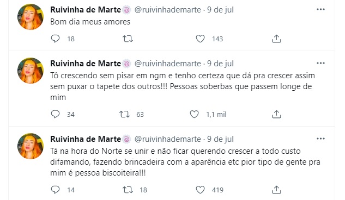Retweet the tweet with 18 retweets
Screen dimensions: 345x200
point(128,190)
